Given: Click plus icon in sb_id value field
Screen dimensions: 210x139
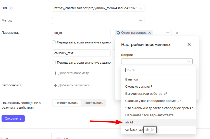Looking at the screenshot, I should click(x=168, y=33).
